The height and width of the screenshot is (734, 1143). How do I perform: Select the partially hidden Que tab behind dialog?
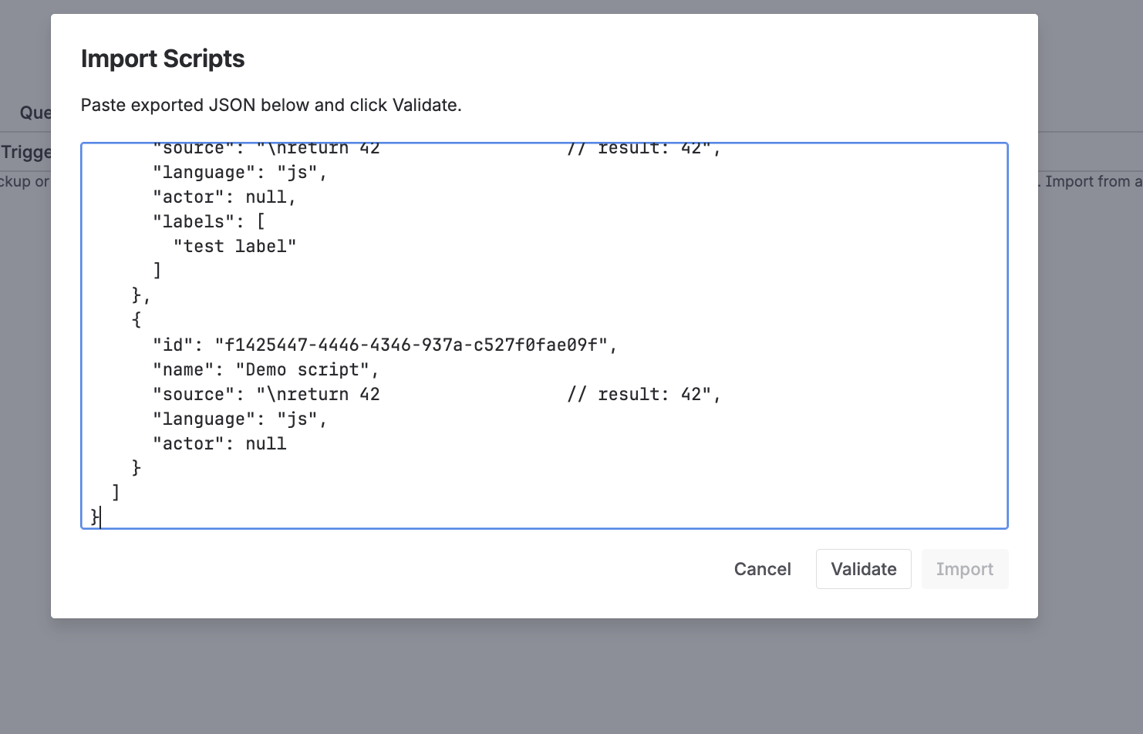coord(35,113)
